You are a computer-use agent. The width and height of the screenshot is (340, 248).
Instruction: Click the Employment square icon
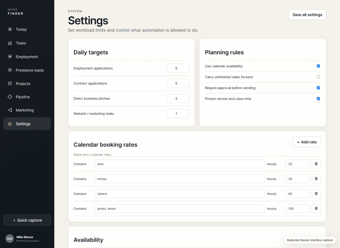(x=10, y=56)
